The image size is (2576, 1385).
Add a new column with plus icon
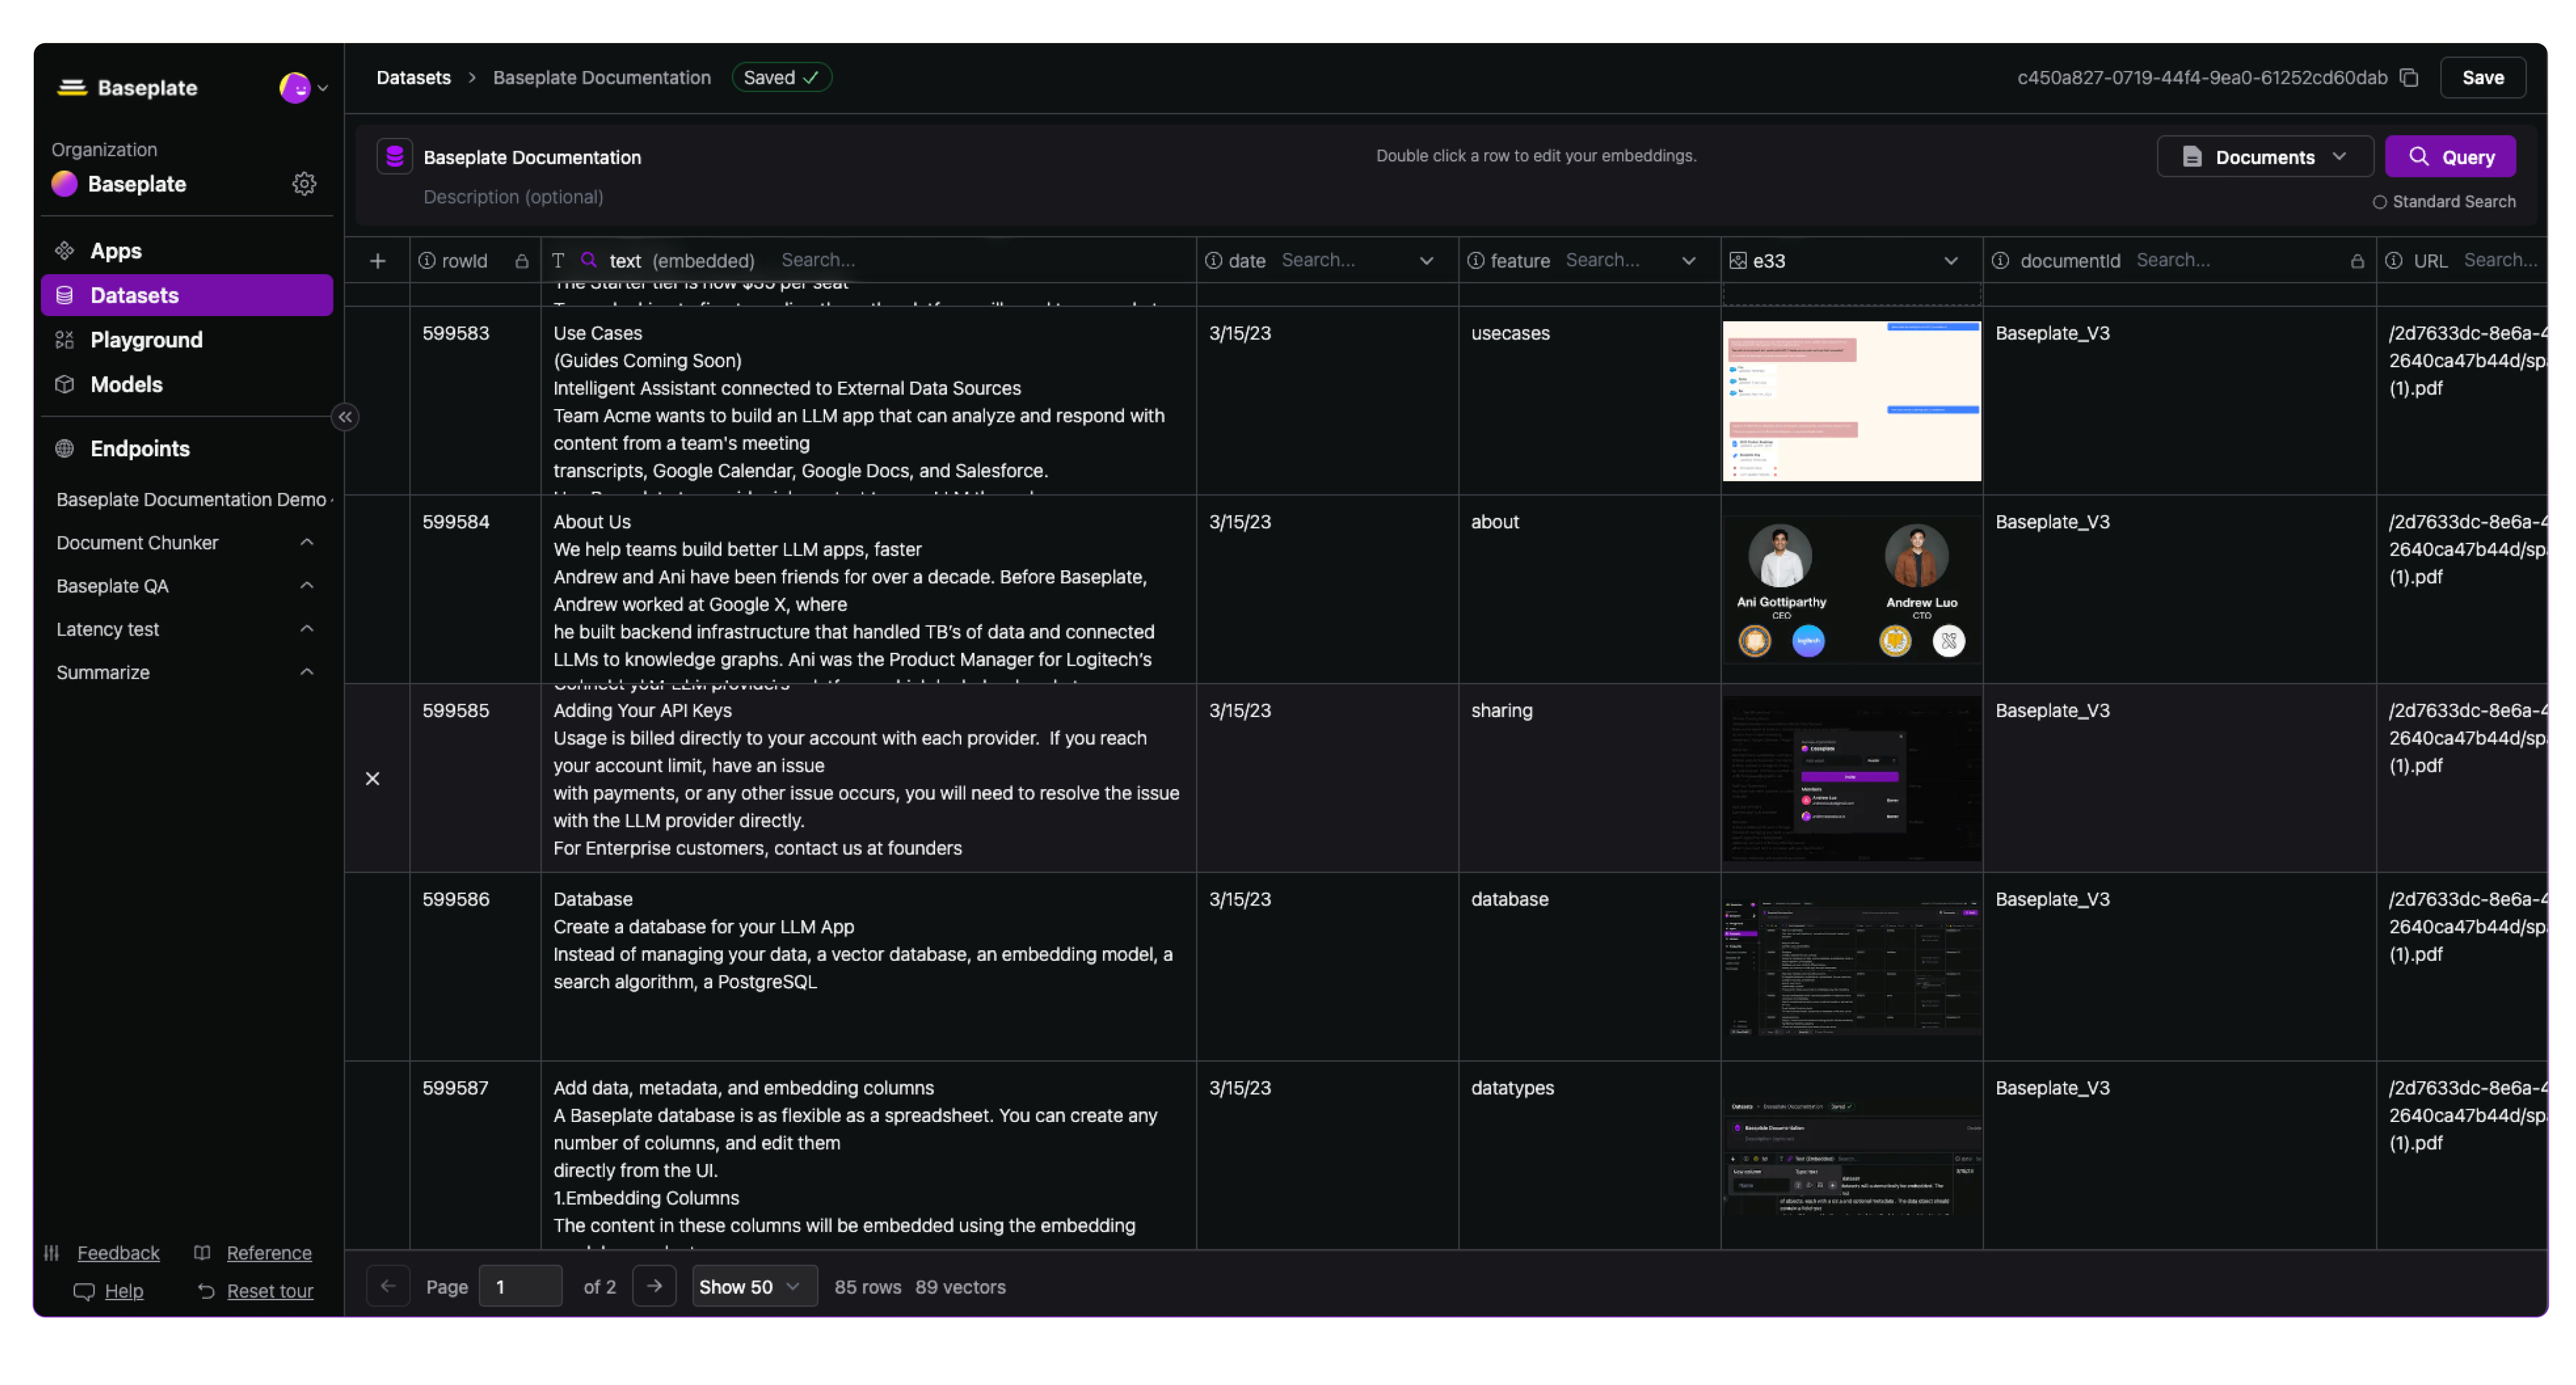pos(377,261)
